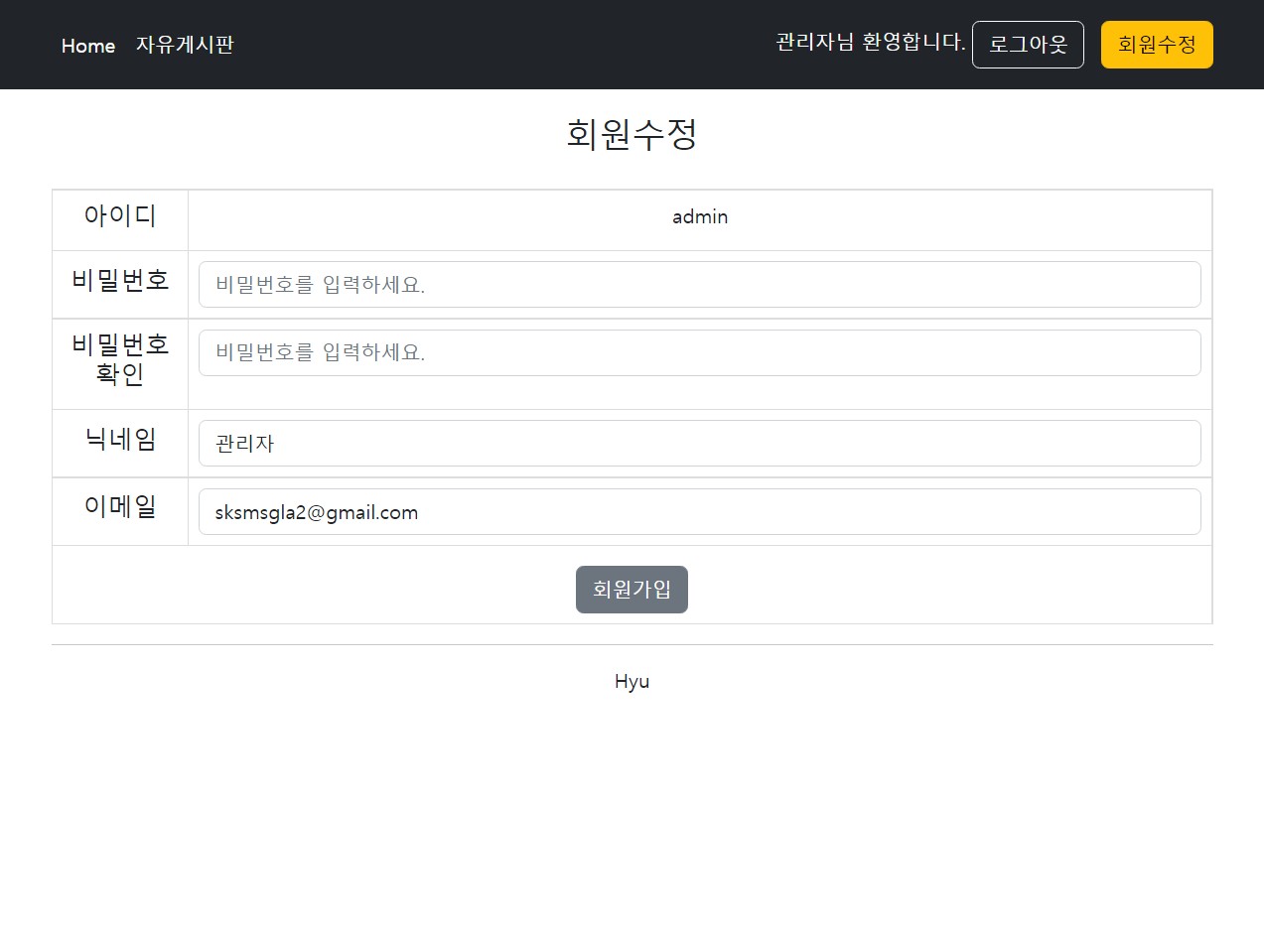1264x937 pixels.
Task: Click the Home link in the navbar
Action: click(88, 46)
